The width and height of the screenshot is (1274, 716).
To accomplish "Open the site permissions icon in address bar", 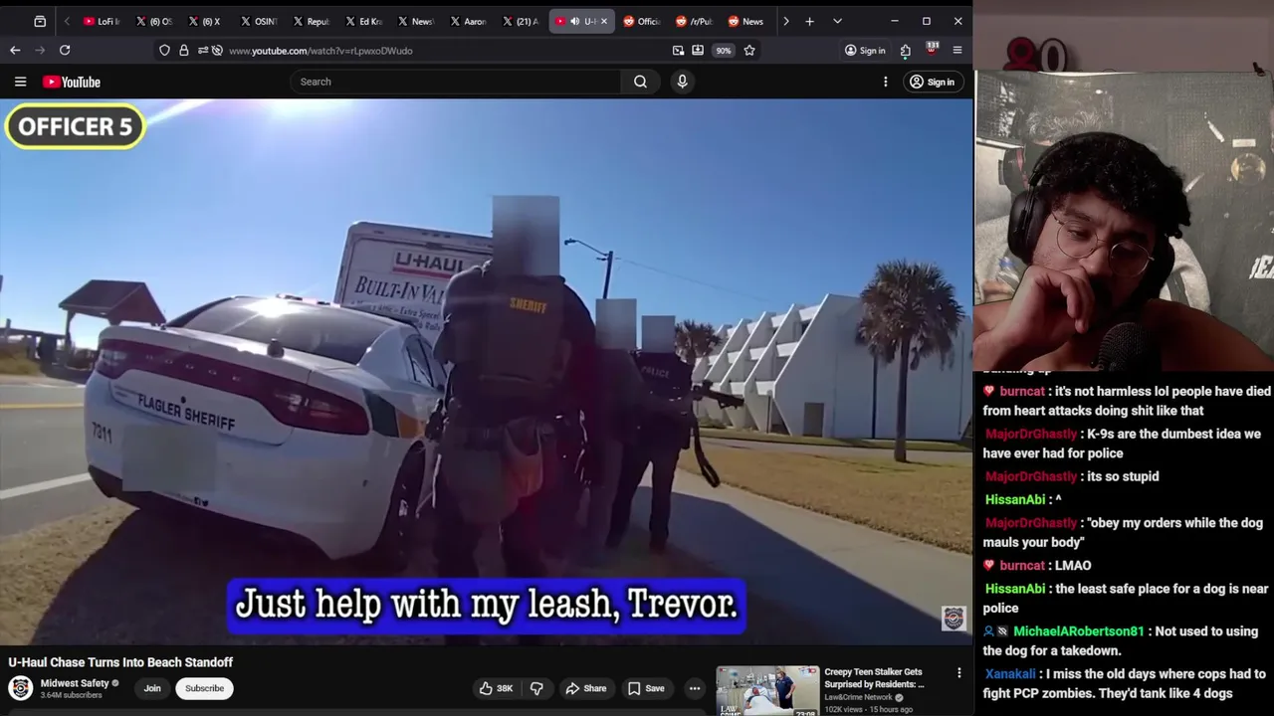I will 203,51.
